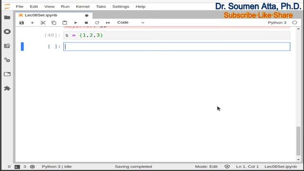Open the File menu
This screenshot has width=304, height=171.
click(x=19, y=6)
